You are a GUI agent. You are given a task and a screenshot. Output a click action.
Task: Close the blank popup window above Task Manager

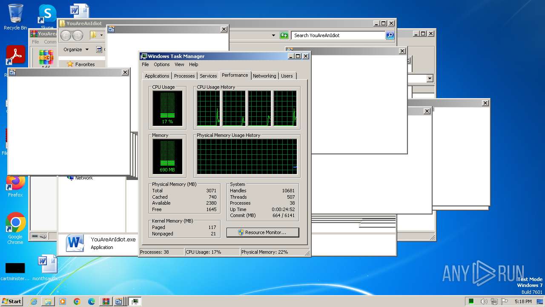224,29
